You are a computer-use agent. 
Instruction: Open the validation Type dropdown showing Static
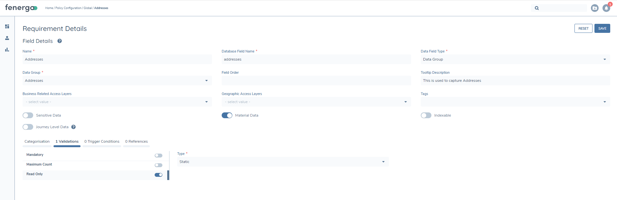click(282, 162)
